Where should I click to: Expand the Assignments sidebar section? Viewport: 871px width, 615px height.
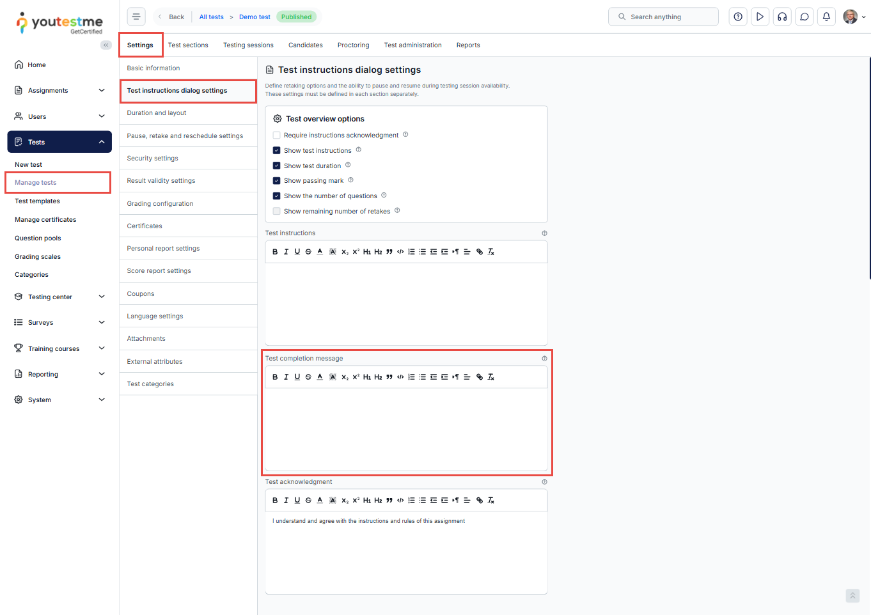[x=59, y=91]
